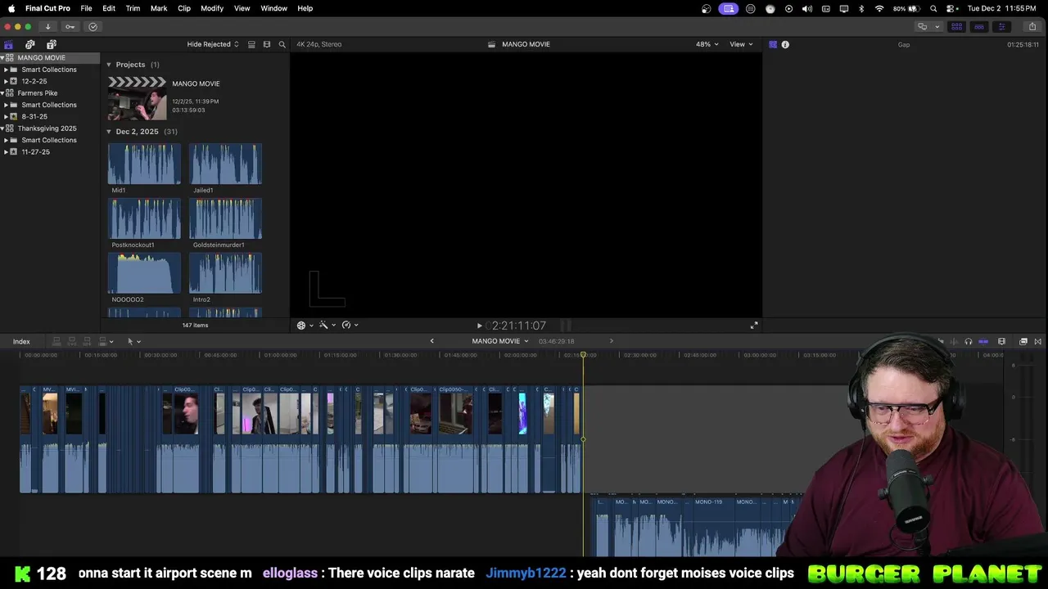Select the Intro2 audio clip

(225, 272)
